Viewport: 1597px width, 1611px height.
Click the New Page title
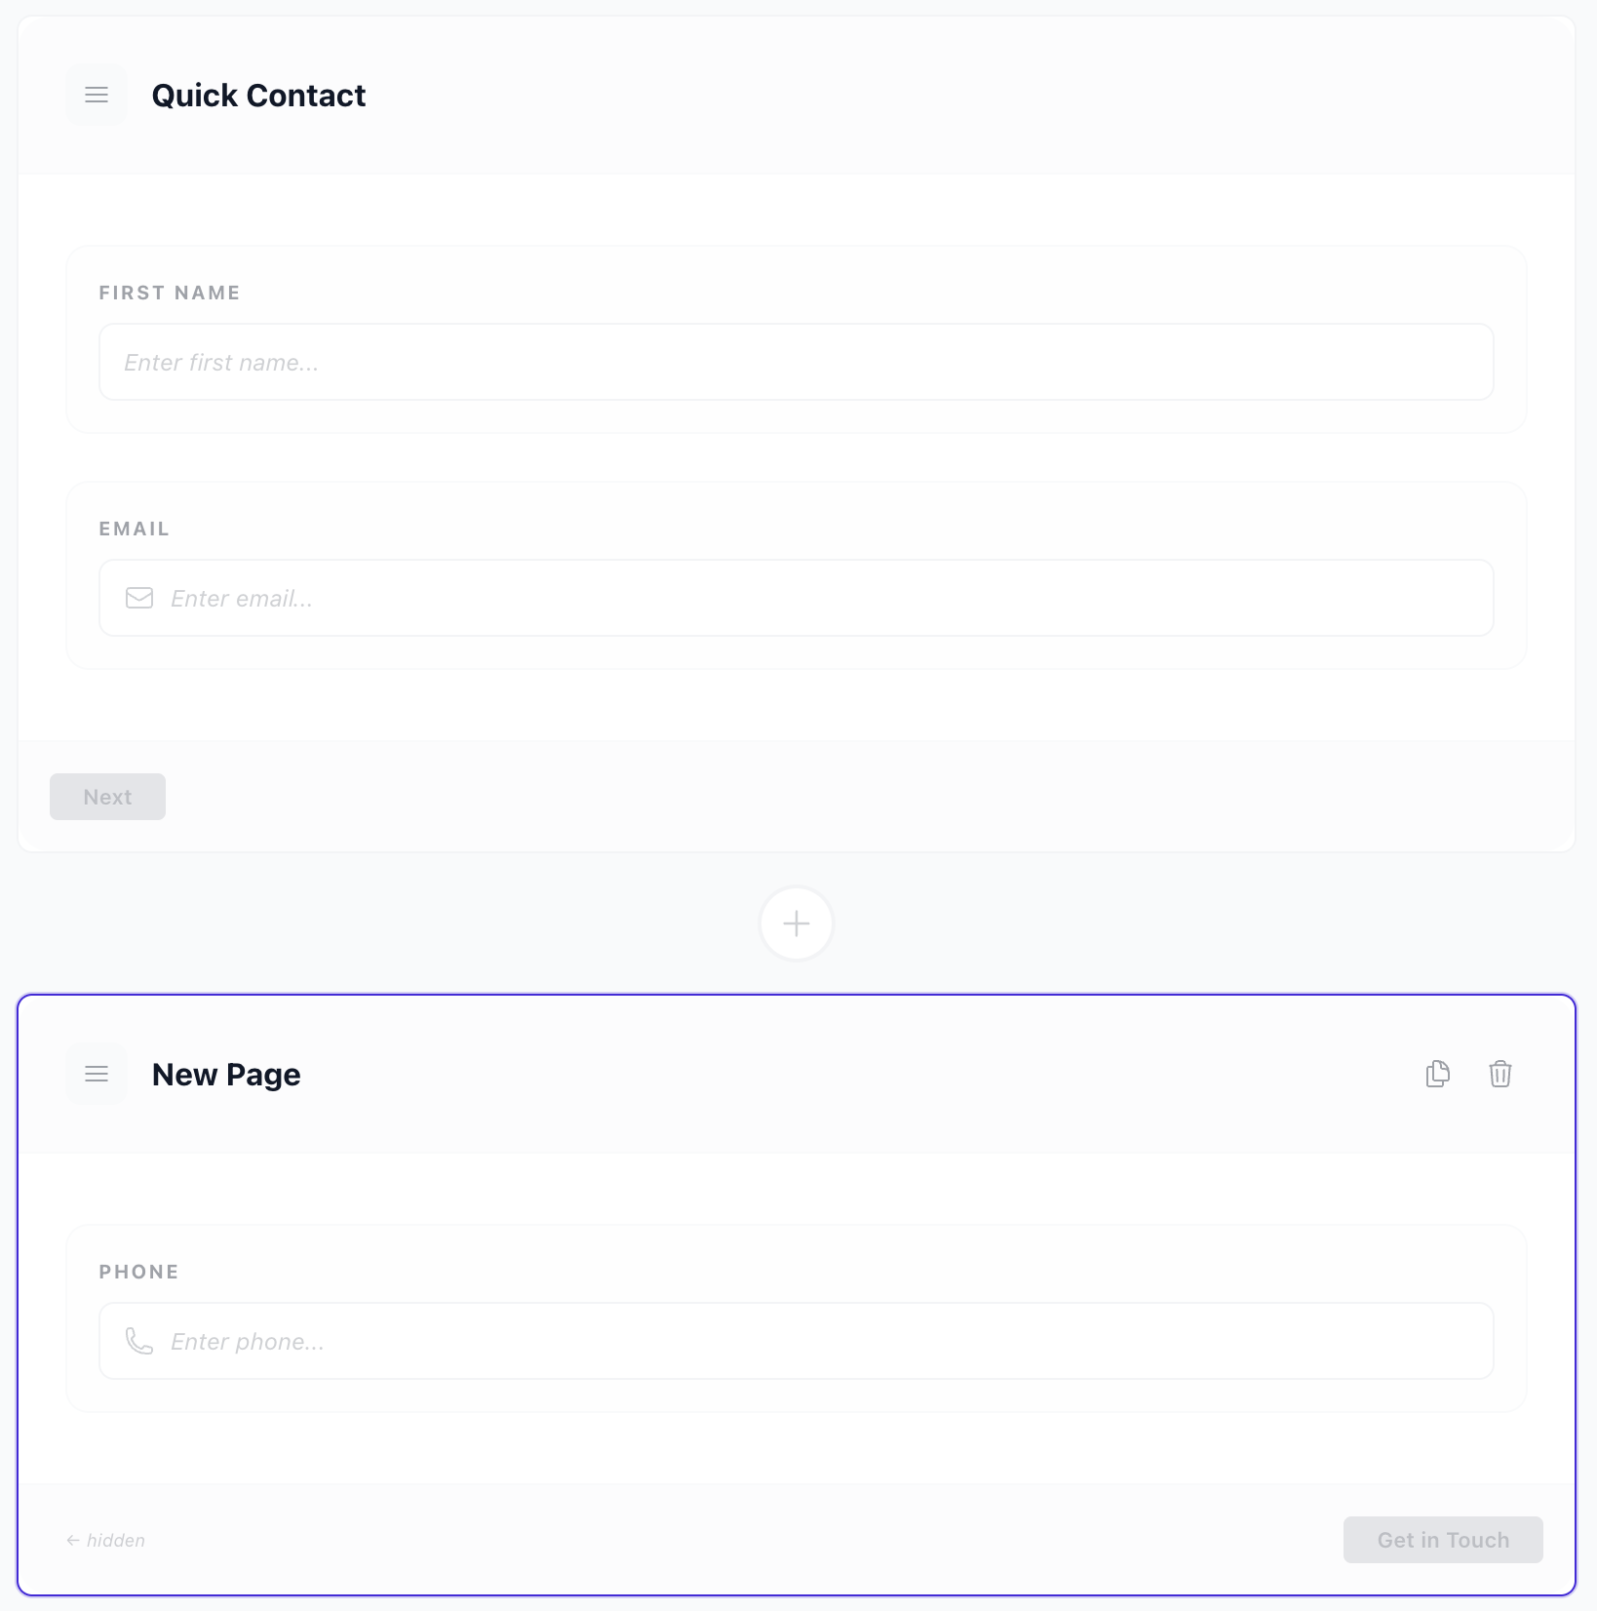click(225, 1074)
